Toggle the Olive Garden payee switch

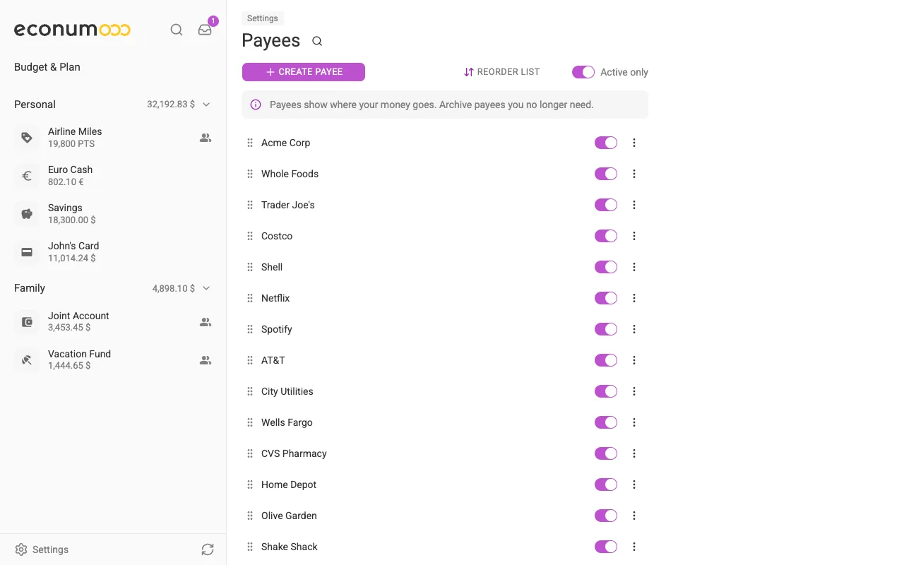(606, 516)
